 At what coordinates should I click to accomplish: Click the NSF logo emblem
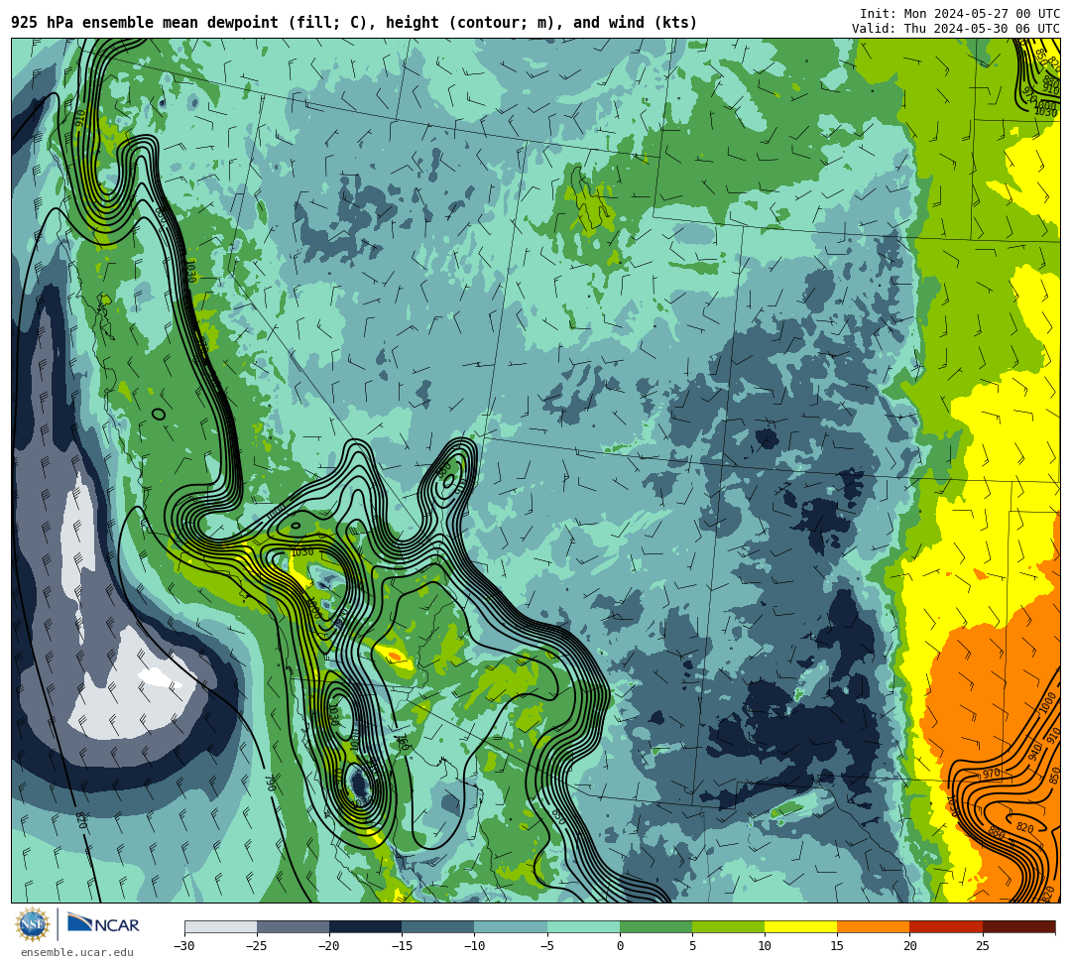click(33, 924)
